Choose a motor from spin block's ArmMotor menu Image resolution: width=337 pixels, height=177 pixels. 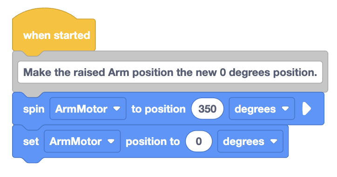point(88,109)
